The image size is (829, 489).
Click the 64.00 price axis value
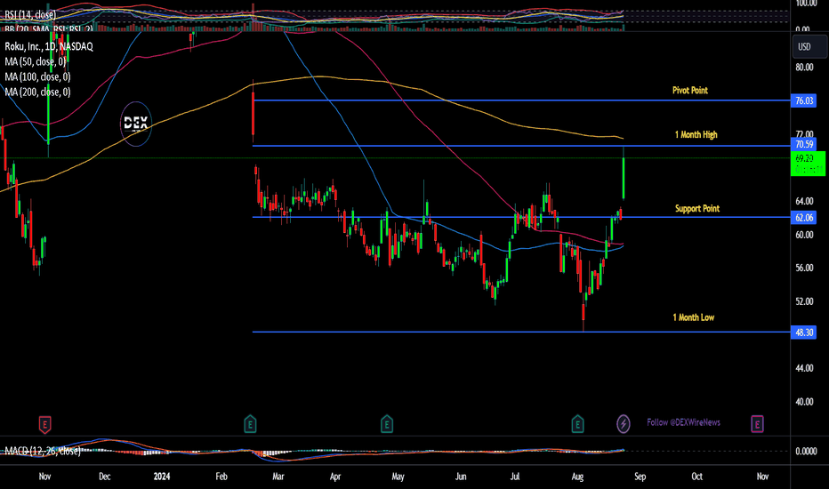[x=804, y=202]
